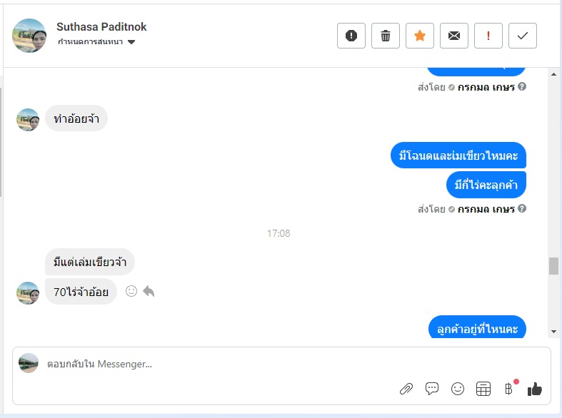Open the calendar appointment icon in composer
562x418 pixels.
(x=483, y=389)
